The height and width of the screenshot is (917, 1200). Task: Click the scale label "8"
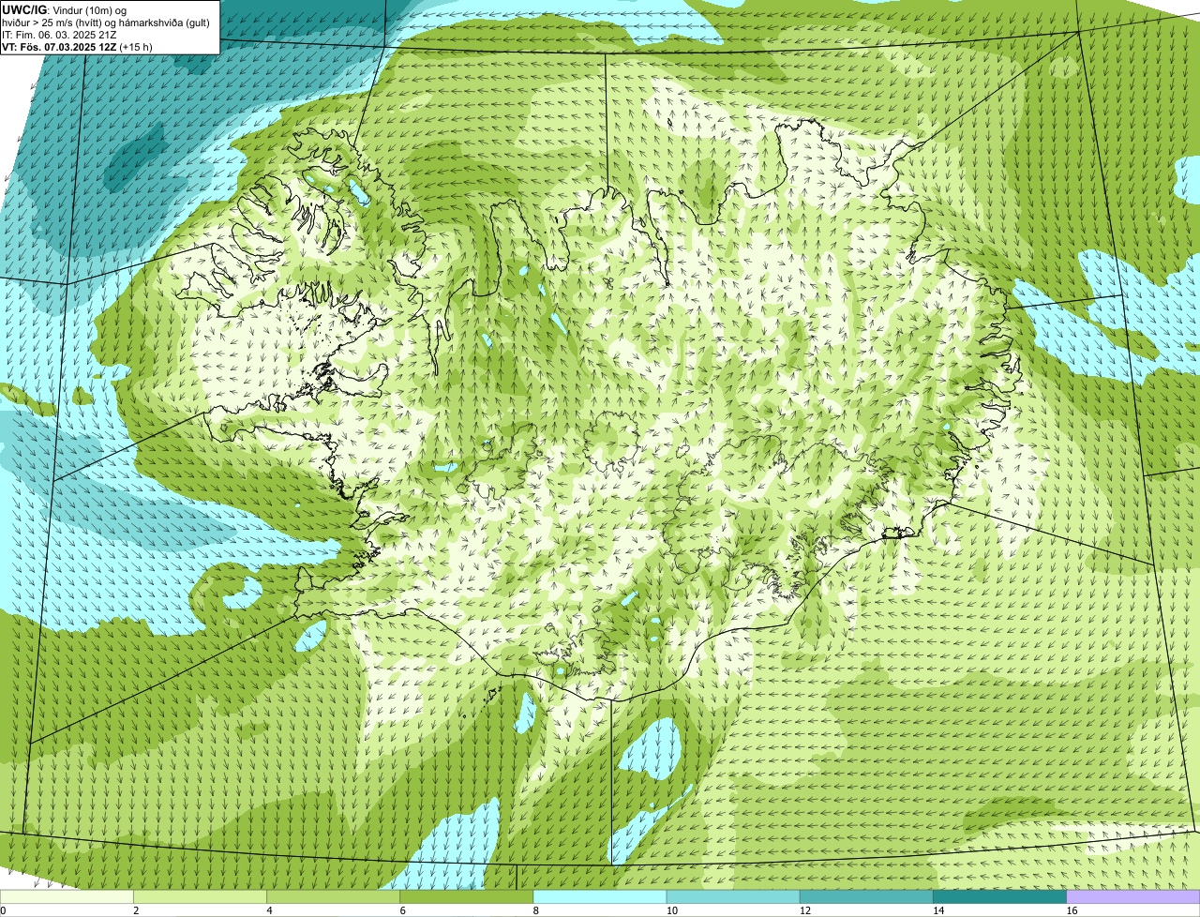click(x=535, y=910)
